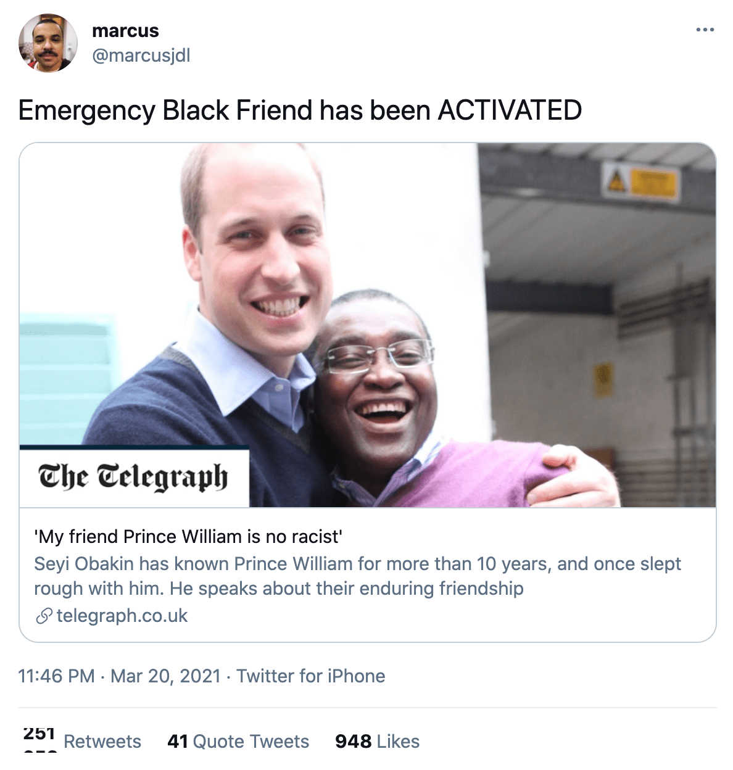Click the 948 like count number
Viewport: 733px width, 770px height.
click(354, 741)
